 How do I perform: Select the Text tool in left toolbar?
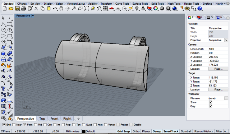click(x=3, y=89)
